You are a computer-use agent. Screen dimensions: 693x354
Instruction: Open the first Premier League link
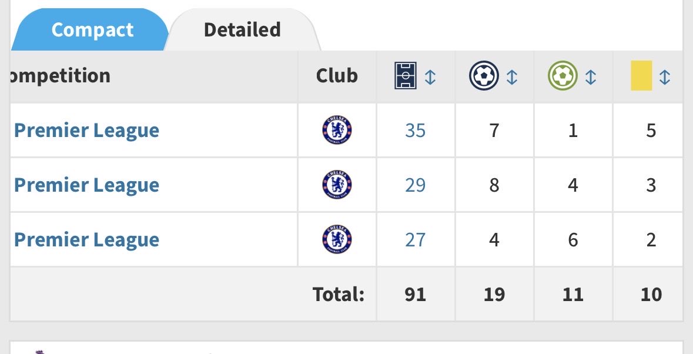pos(86,131)
